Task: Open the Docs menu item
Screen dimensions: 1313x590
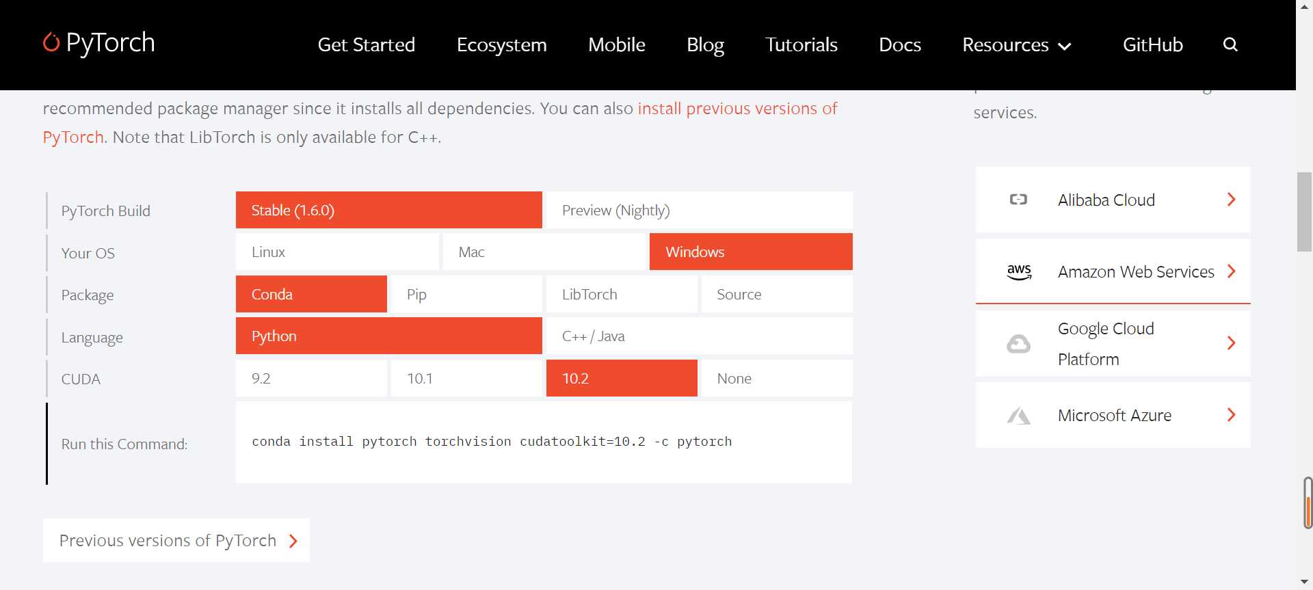Action: [x=900, y=44]
